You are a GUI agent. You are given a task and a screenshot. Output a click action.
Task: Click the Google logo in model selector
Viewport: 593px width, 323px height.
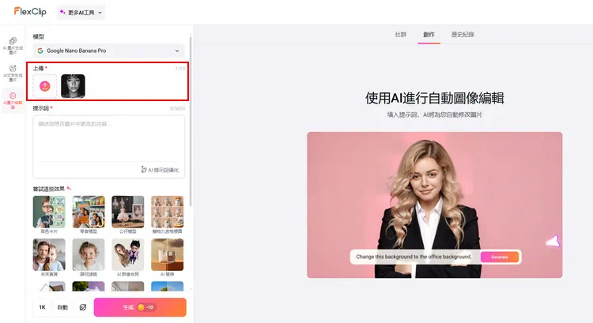[x=40, y=51]
